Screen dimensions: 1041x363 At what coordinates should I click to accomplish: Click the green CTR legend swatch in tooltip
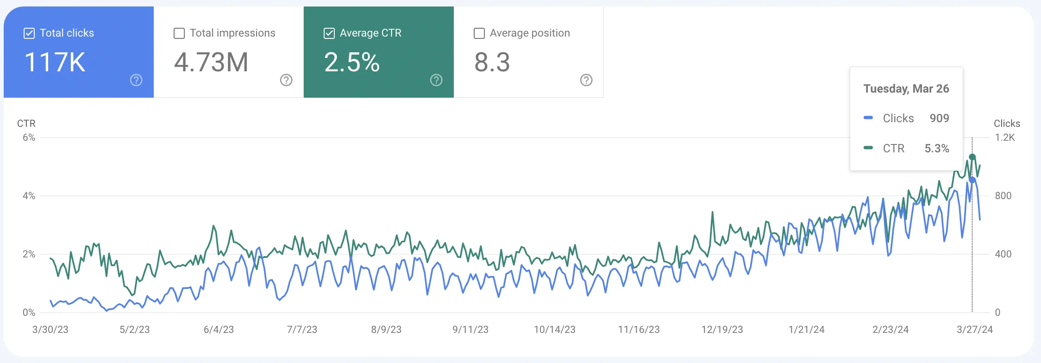click(x=868, y=148)
